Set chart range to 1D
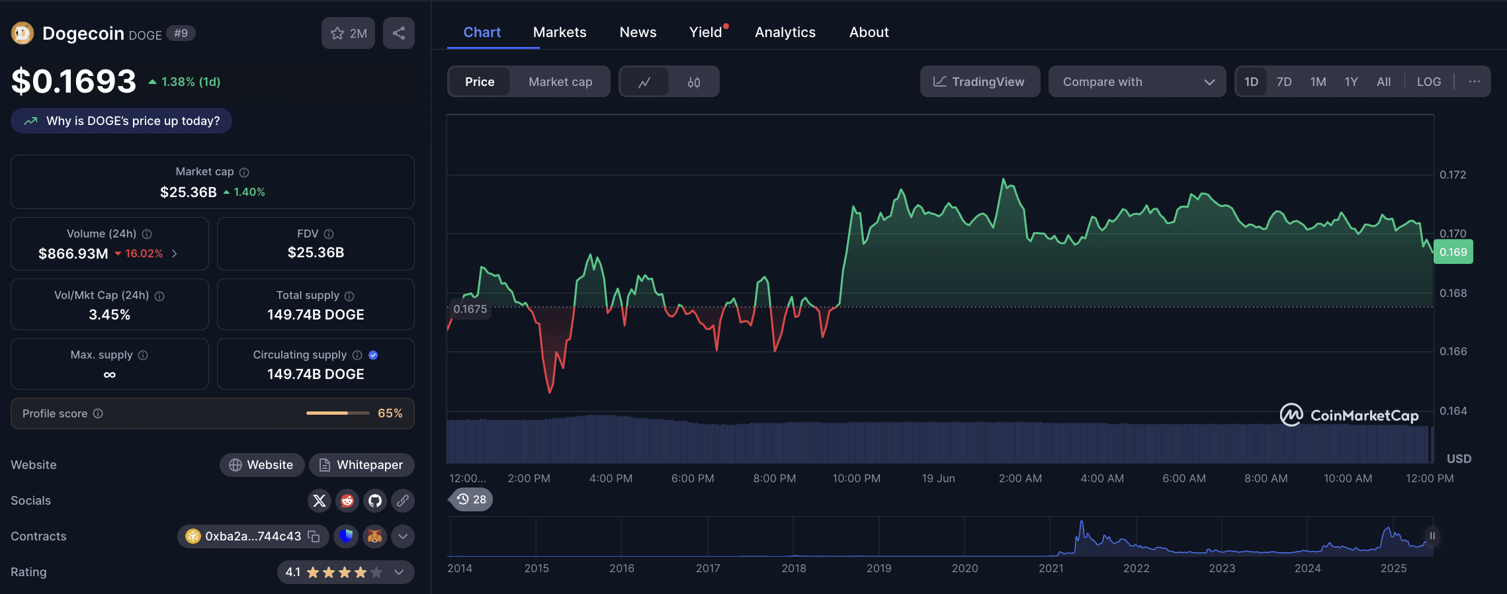The height and width of the screenshot is (594, 1507). (1251, 82)
